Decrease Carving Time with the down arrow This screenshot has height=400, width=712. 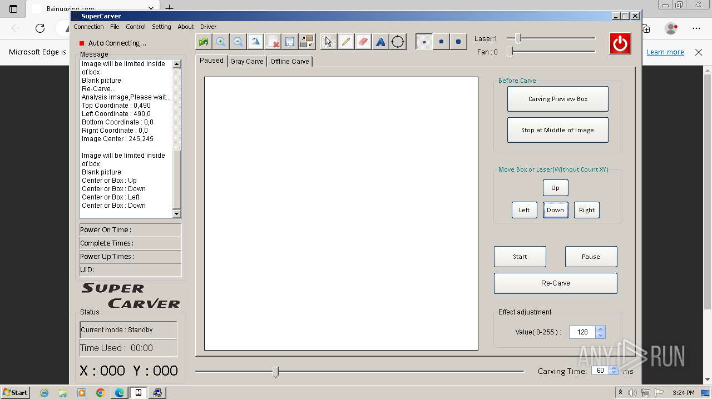tap(614, 373)
